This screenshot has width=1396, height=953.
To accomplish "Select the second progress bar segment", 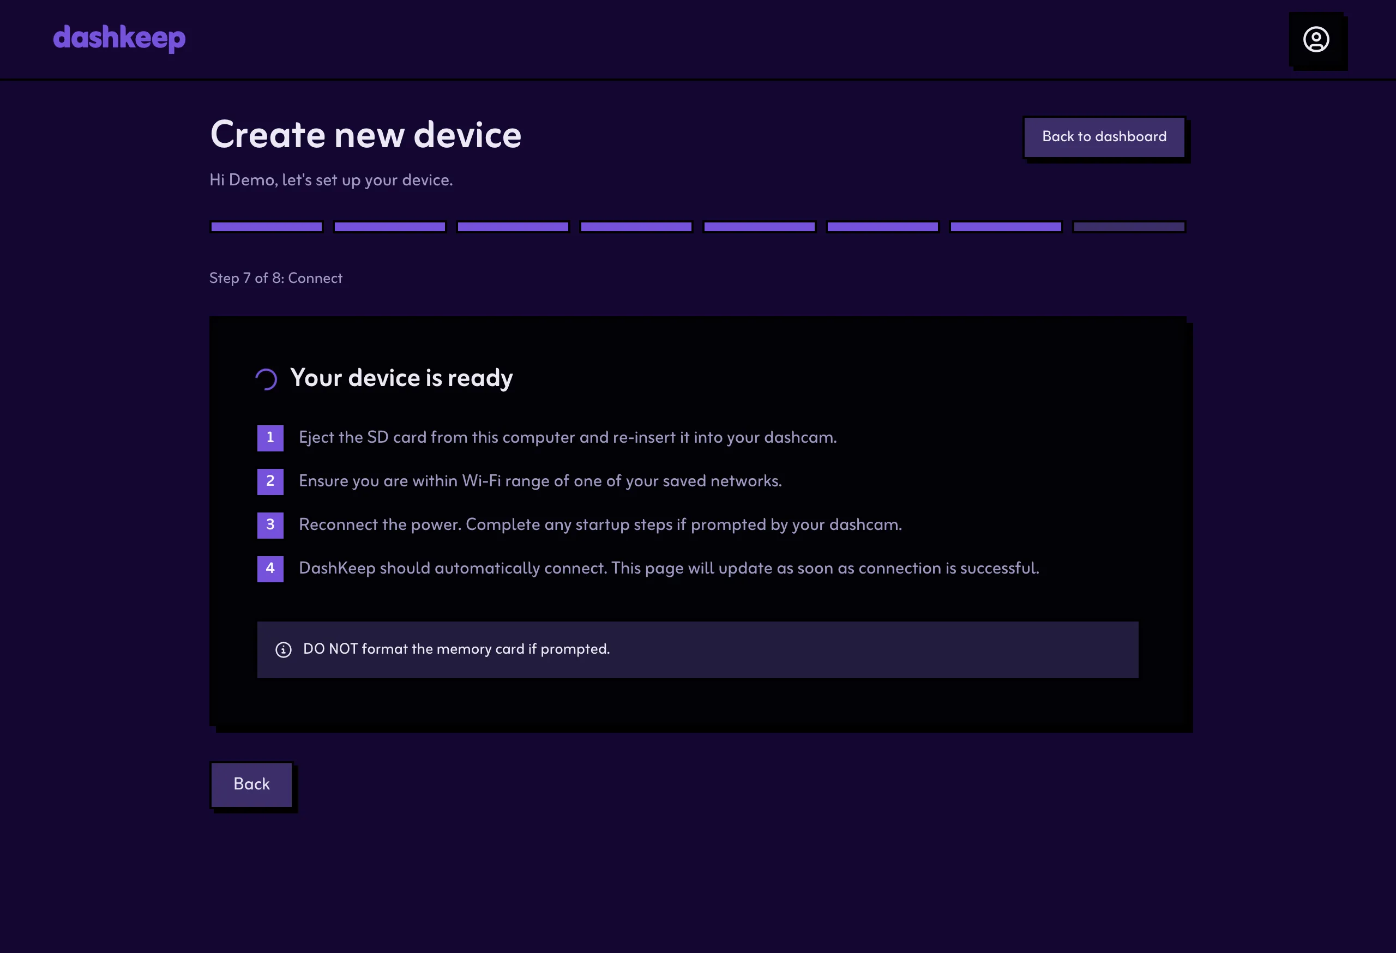I will coord(389,227).
